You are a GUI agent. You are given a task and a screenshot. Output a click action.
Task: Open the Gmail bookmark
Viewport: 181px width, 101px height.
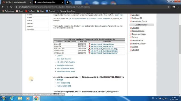(x=20, y=11)
